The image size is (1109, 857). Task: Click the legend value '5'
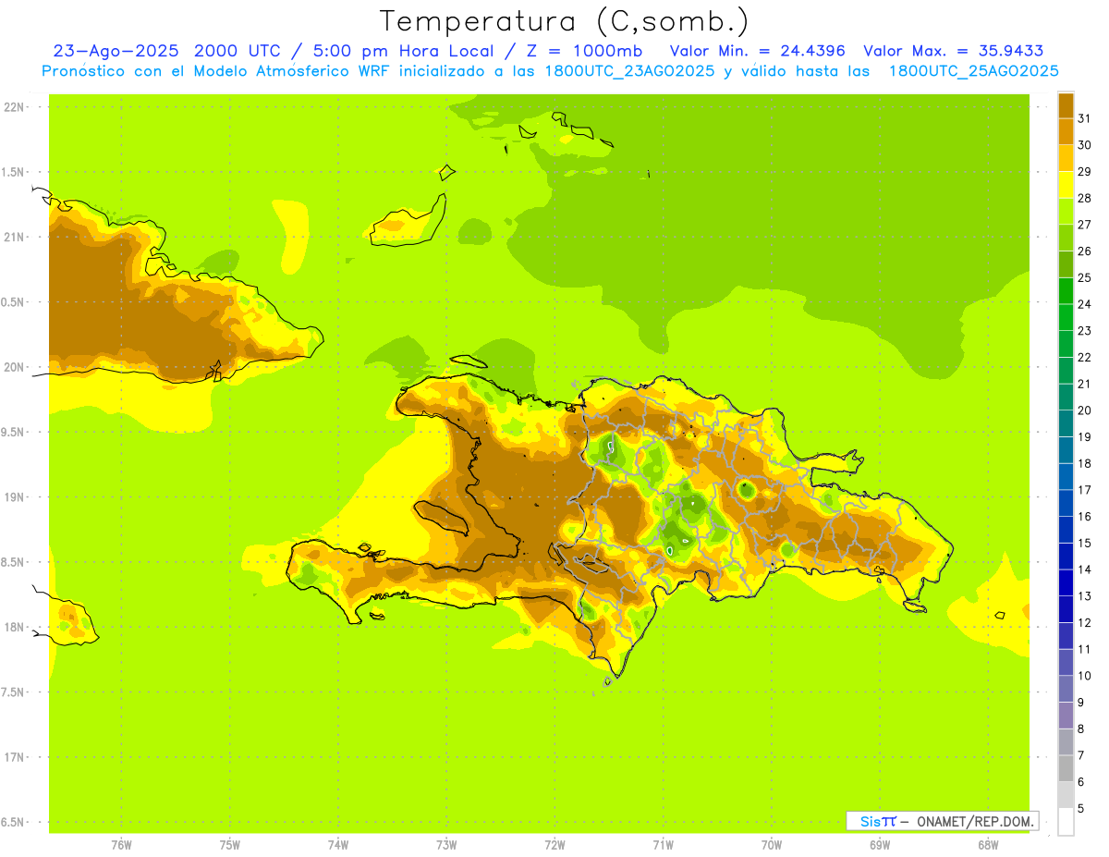pyautogui.click(x=1081, y=809)
